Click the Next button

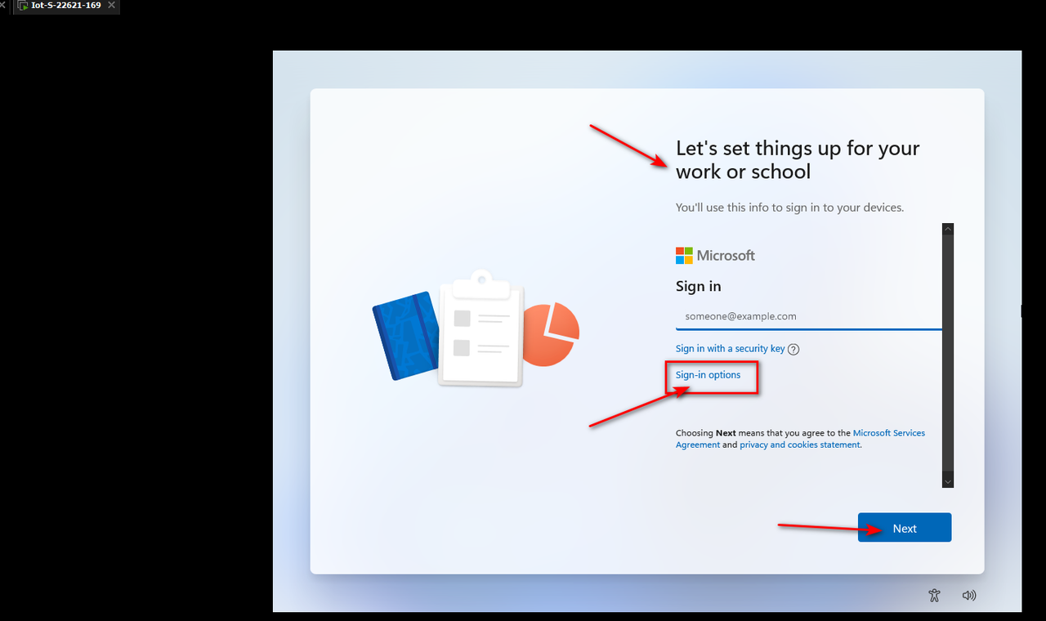[x=905, y=528]
